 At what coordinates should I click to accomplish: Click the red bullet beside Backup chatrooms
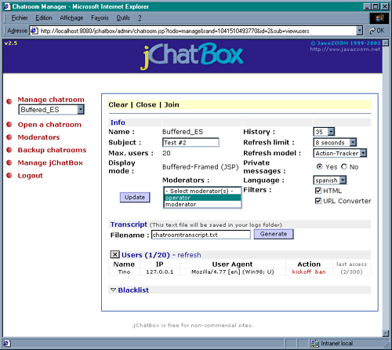(9, 150)
